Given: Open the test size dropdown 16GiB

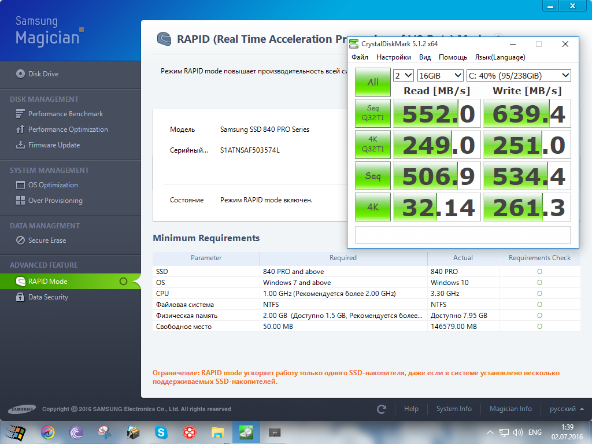Looking at the screenshot, I should 440,76.
